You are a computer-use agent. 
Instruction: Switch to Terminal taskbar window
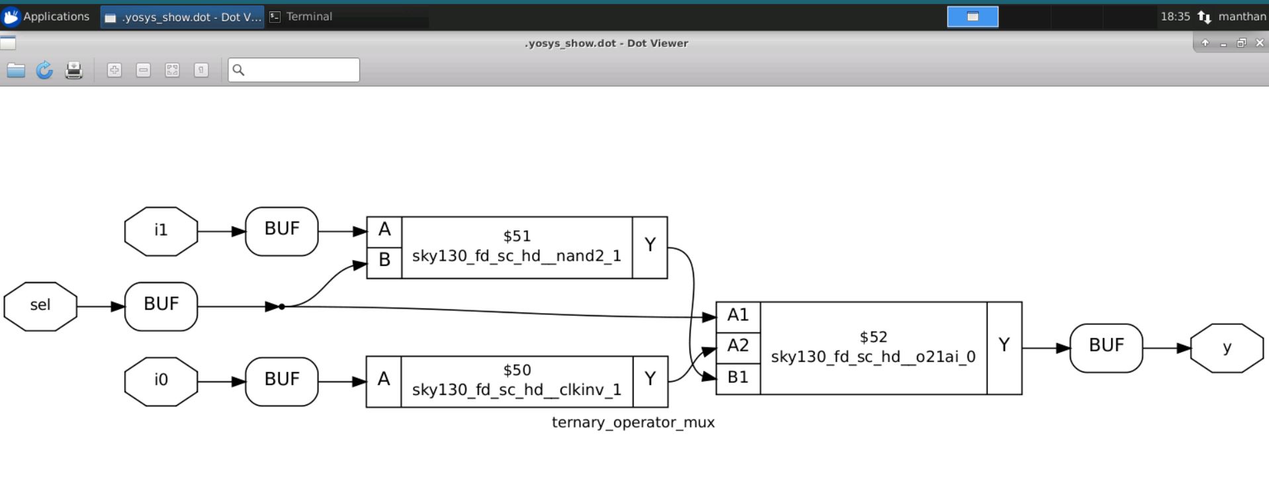click(x=301, y=17)
